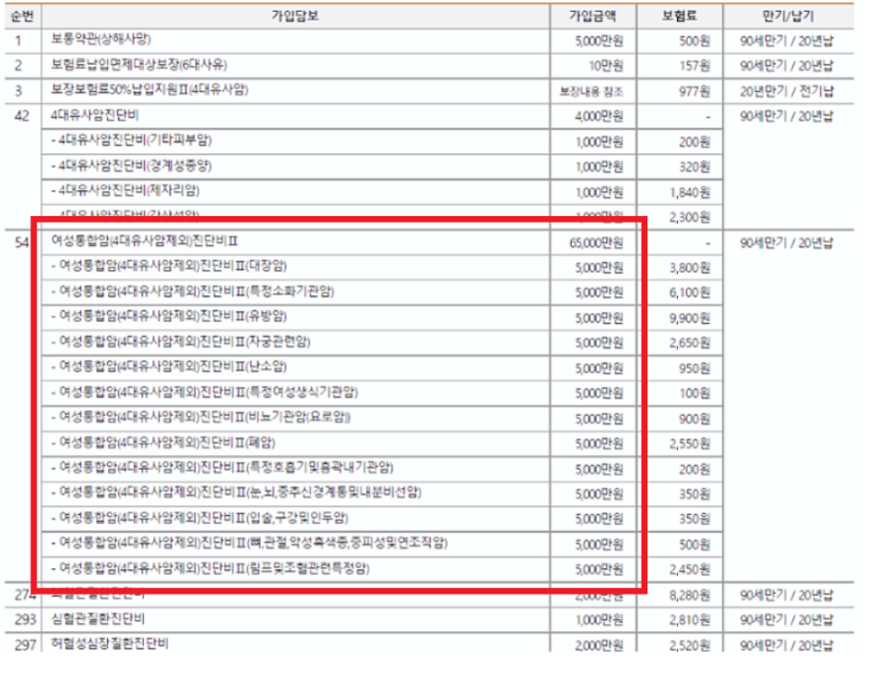Screen dimensions: 882x677
Task: Click the 2,300원 premium cell
Action: 690,217
